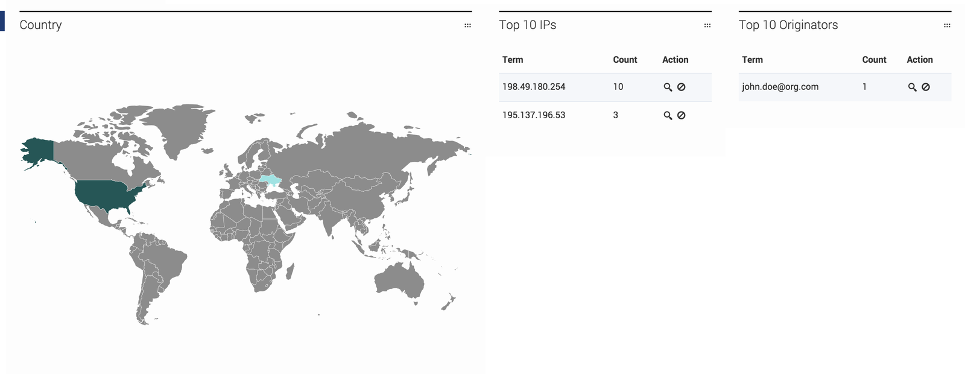The width and height of the screenshot is (965, 374).
Task: Exclude john.doe@org.com using the ban icon
Action: (x=925, y=87)
